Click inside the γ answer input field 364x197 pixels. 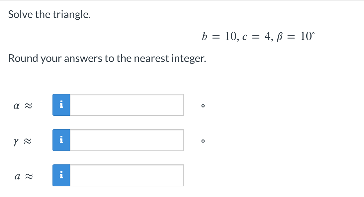[x=126, y=140]
